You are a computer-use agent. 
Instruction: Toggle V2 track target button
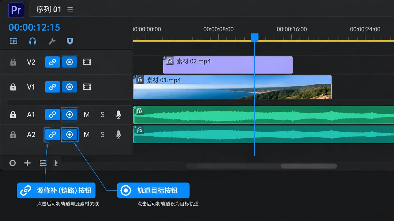click(70, 62)
